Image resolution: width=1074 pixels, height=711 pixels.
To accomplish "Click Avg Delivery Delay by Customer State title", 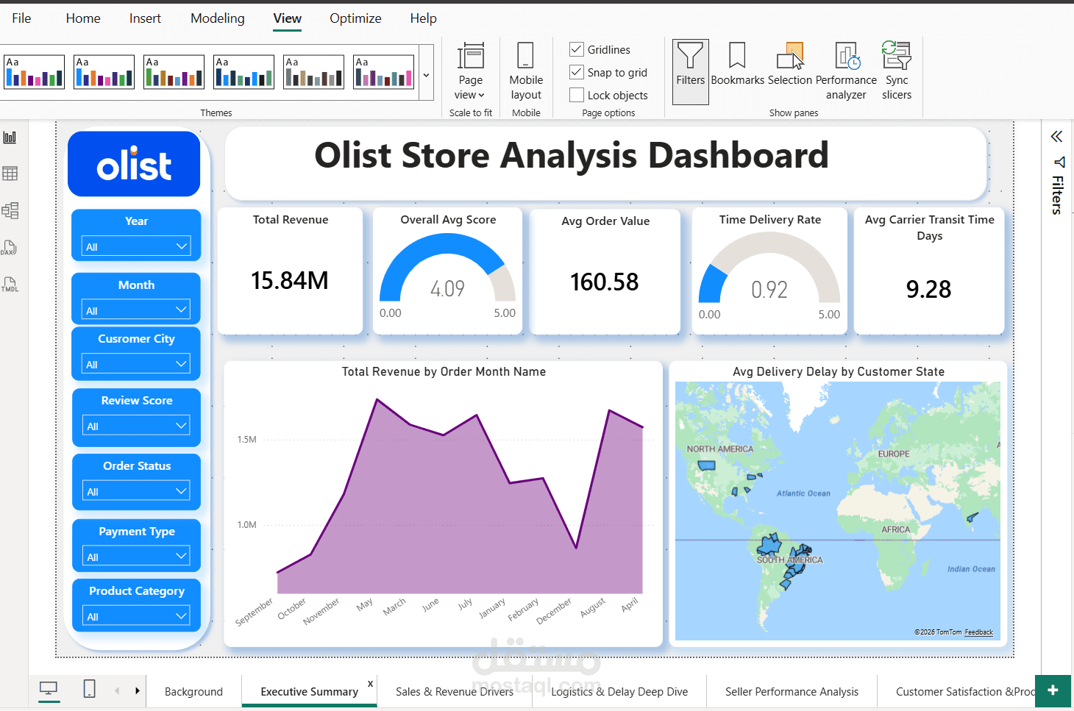I will [x=838, y=371].
